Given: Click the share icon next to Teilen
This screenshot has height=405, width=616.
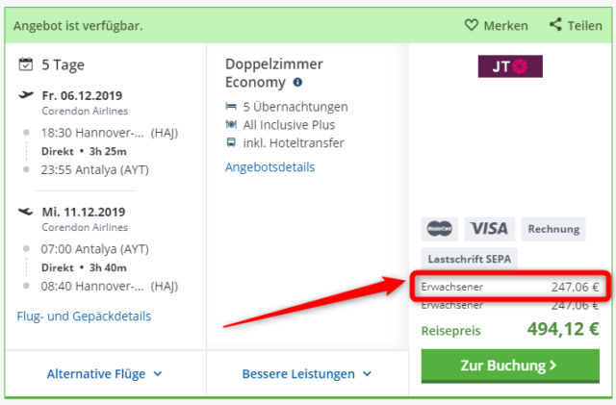Looking at the screenshot, I should [x=555, y=25].
